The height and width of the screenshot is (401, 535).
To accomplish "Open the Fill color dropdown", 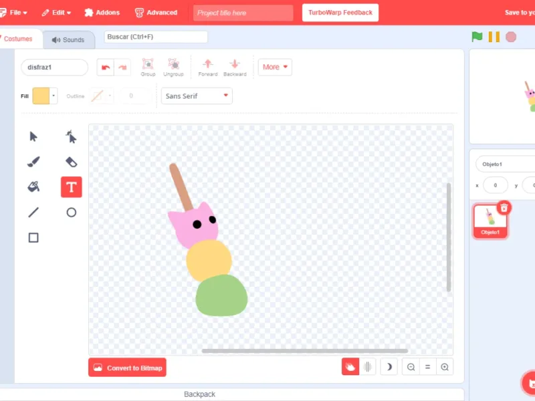I will (x=45, y=96).
